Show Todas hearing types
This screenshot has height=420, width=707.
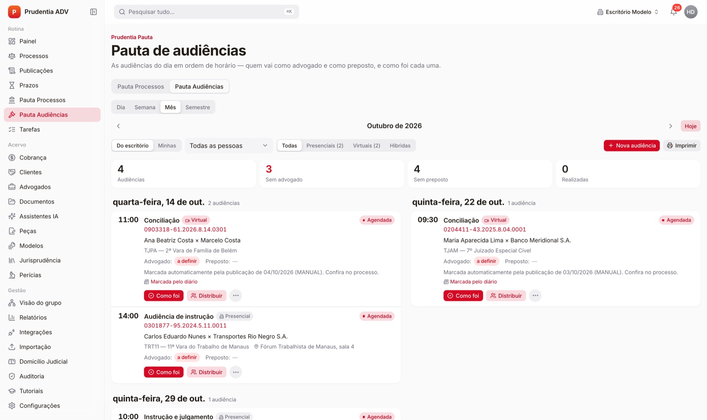click(x=289, y=145)
